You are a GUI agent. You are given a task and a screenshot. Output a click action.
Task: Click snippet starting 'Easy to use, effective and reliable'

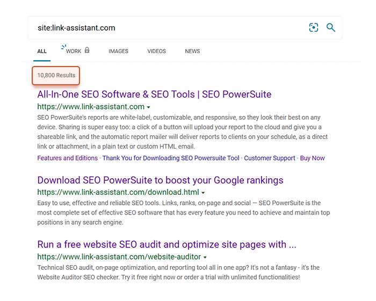click(x=184, y=212)
